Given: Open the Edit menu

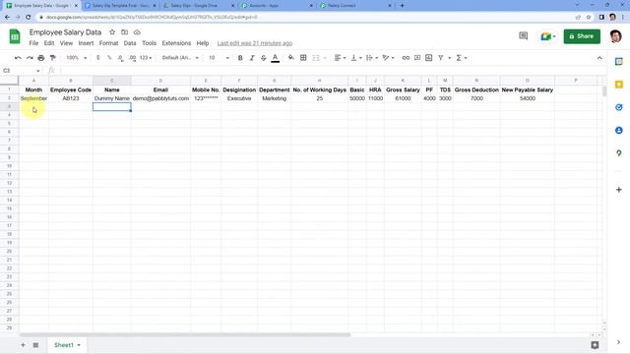Looking at the screenshot, I should pyautogui.click(x=49, y=43).
